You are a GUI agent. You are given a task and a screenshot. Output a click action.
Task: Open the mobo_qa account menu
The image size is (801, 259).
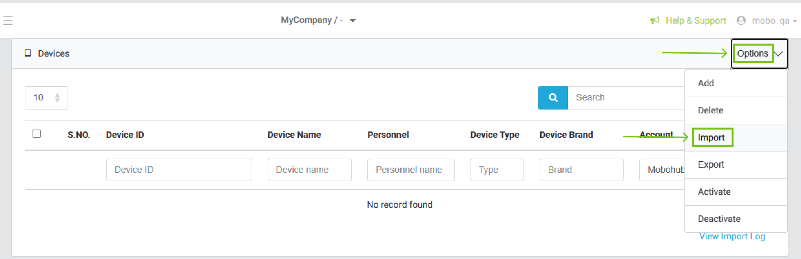coord(771,21)
